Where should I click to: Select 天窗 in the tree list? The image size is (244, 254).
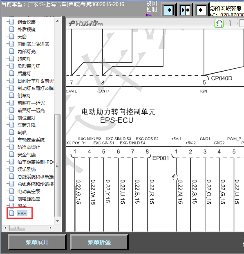point(22,37)
